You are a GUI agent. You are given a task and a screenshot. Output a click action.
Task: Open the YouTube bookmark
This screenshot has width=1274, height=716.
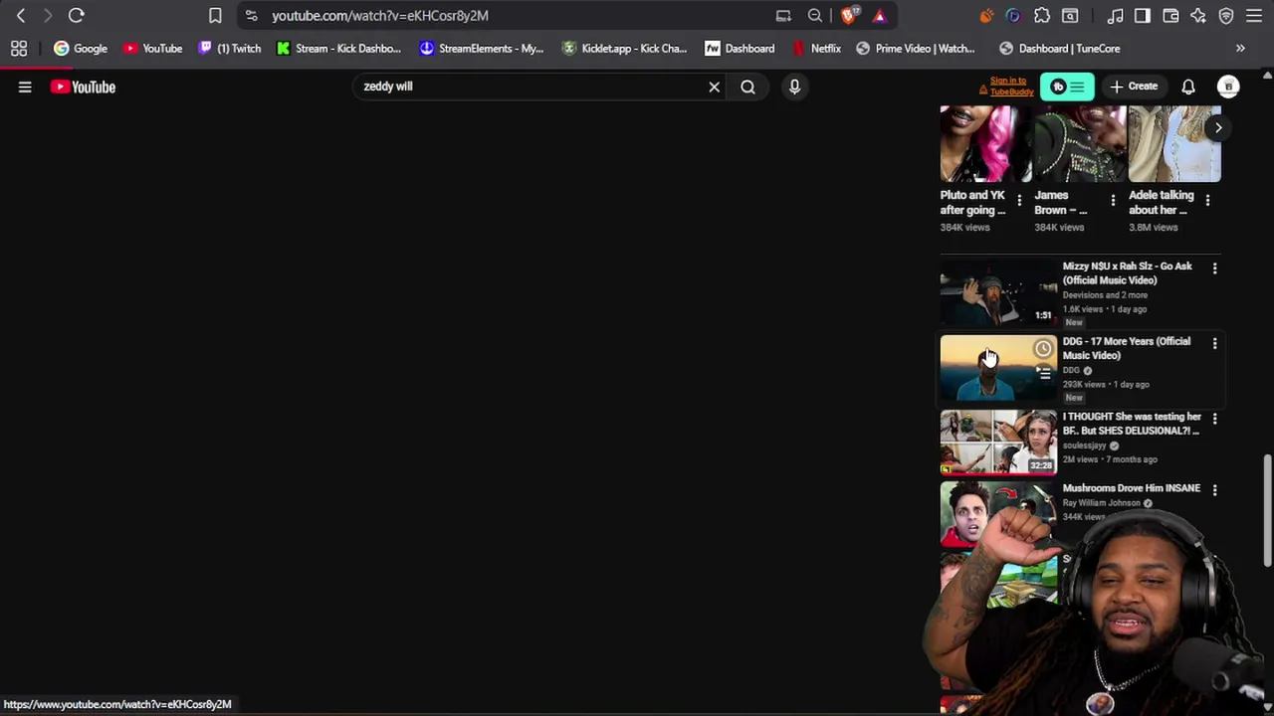click(x=153, y=48)
